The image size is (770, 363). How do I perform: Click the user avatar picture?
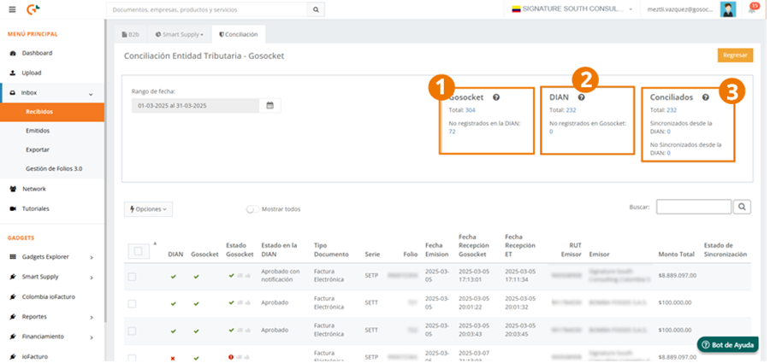coord(728,9)
